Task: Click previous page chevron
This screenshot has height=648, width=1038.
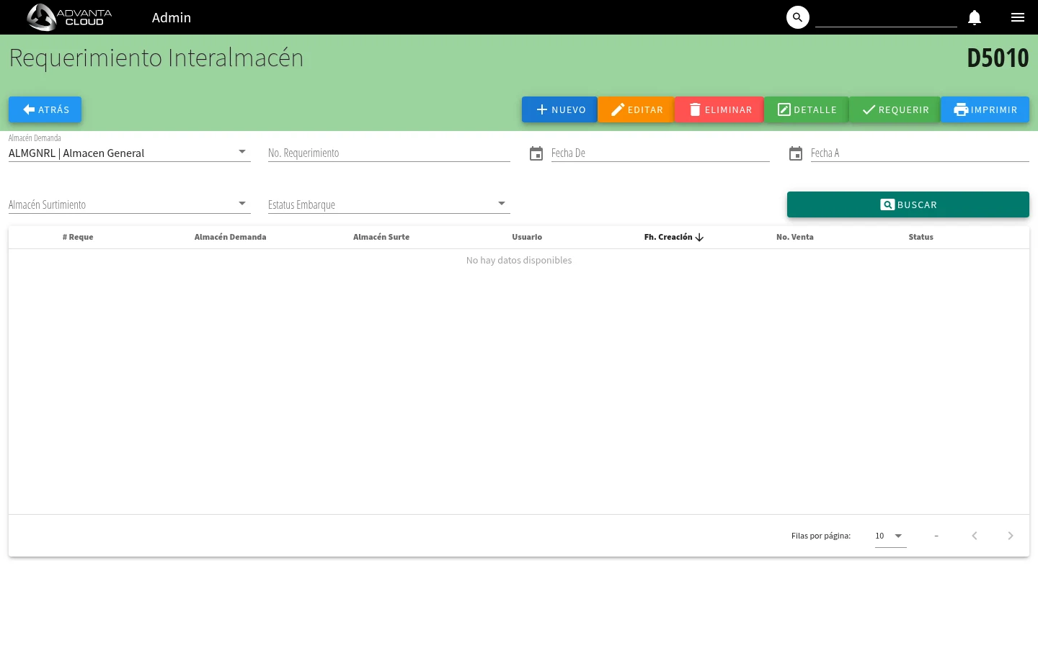Action: pyautogui.click(x=975, y=536)
